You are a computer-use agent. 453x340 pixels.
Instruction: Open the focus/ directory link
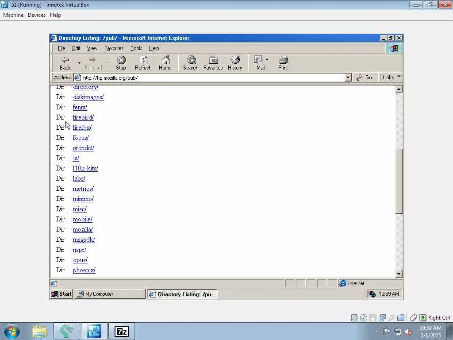click(81, 138)
